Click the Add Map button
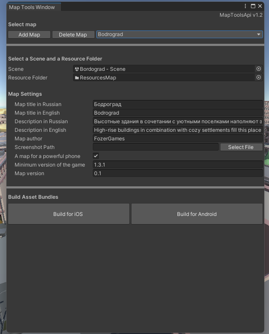Image resolution: width=269 pixels, height=334 pixels. coord(29,34)
